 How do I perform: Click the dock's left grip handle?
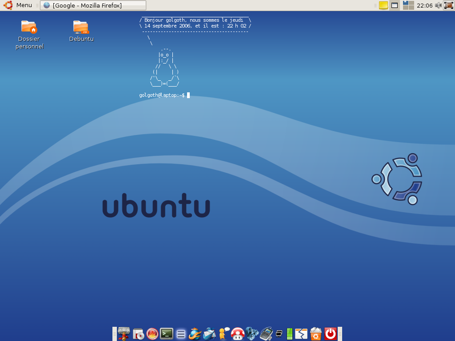point(115,334)
